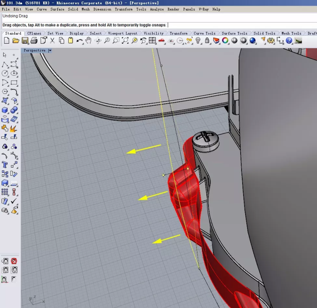Click the Zoom Extents icon
This screenshot has height=308, width=317.
(125, 40)
